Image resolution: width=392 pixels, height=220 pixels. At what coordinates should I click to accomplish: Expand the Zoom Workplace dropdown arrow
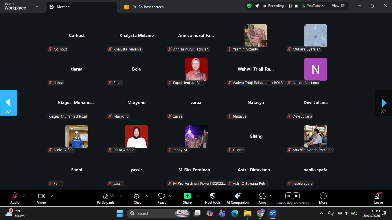pyautogui.click(x=36, y=6)
